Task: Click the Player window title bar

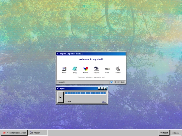Action: pos(77,88)
